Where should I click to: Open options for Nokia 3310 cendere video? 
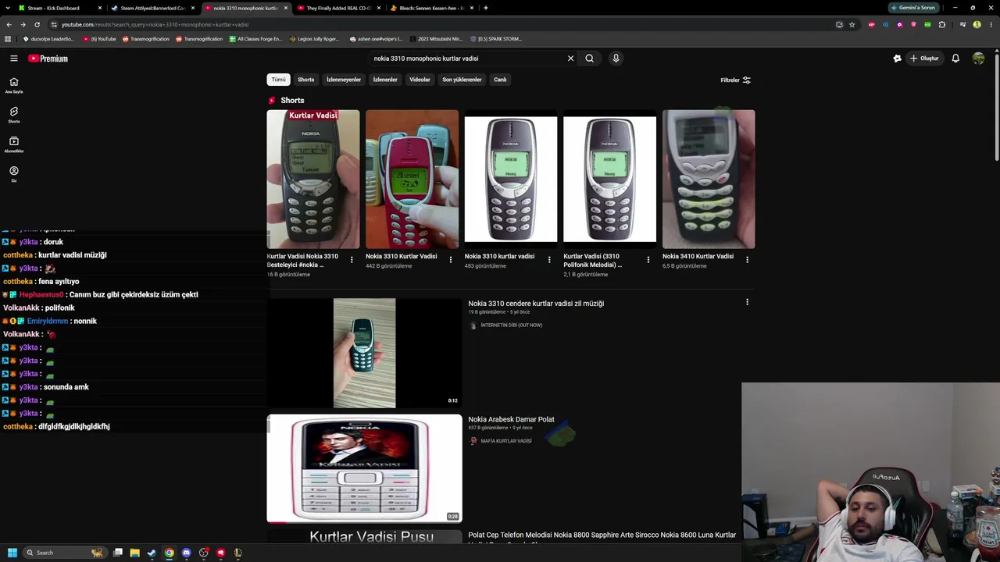747,302
